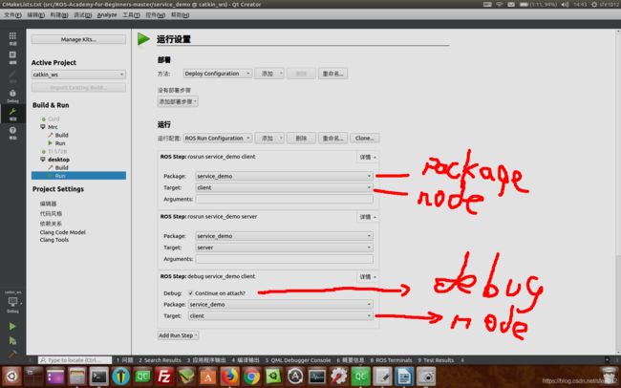621x388 pixels.
Task: Collapse Details of the rosrun server step
Action: [368, 217]
